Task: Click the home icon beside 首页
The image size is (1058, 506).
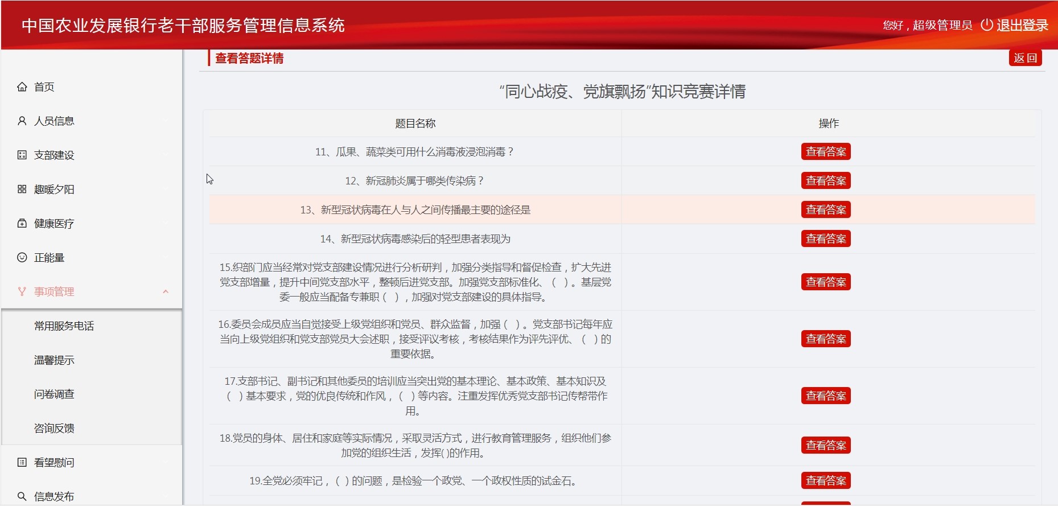Action: [22, 87]
